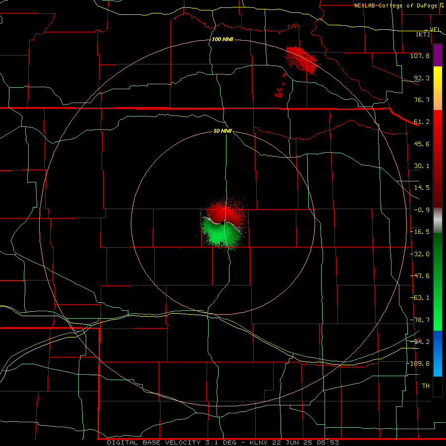The height and width of the screenshot is (446, 446).
Task: Click the purple segment of the color bar
Action: click(438, 56)
